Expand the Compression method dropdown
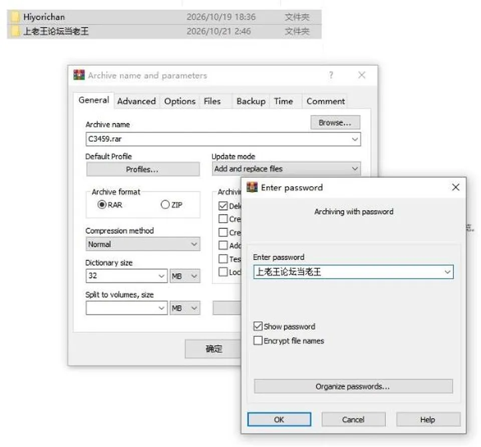Image resolution: width=481 pixels, height=447 pixels. 194,244
